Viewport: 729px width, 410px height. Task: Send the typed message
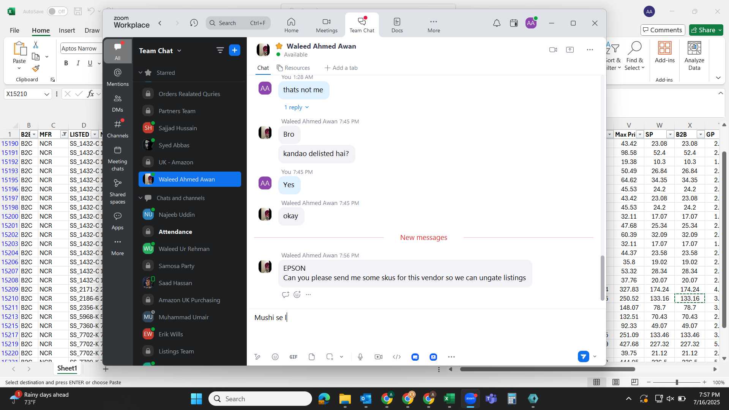pos(584,356)
